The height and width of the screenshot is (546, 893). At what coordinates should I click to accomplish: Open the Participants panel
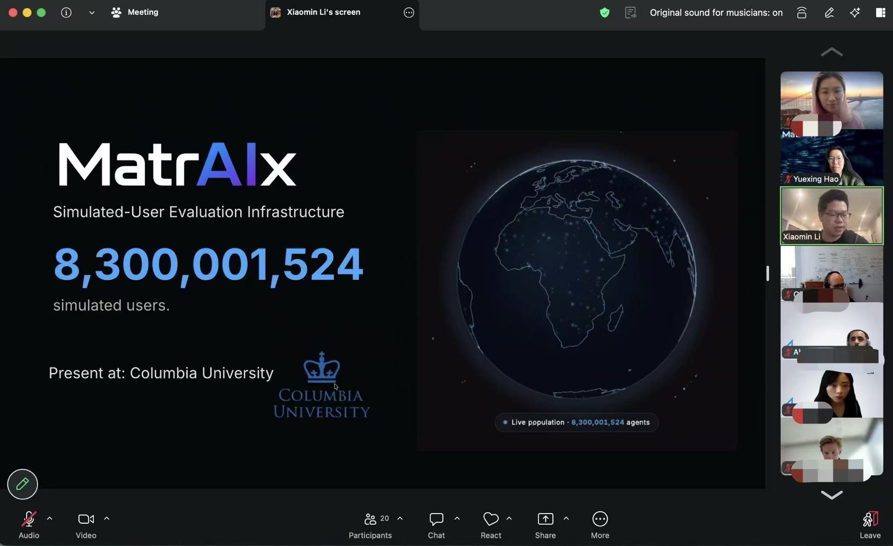[x=370, y=525]
